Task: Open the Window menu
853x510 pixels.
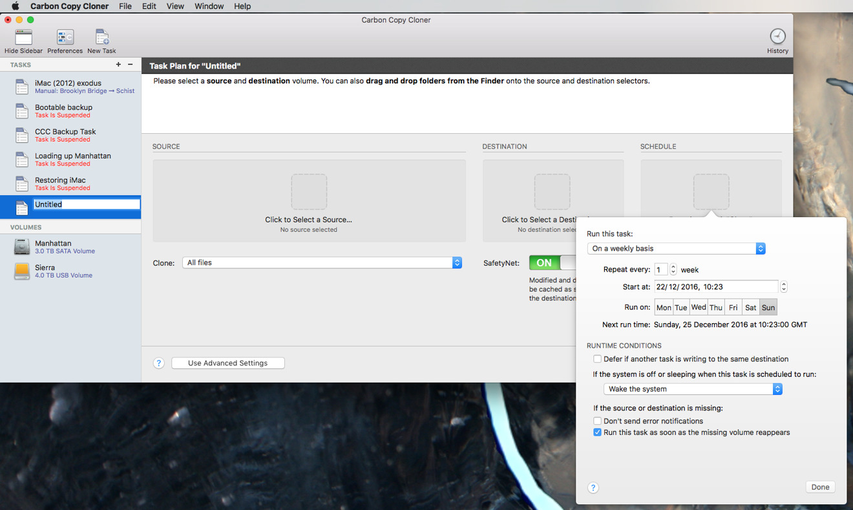Action: click(209, 6)
